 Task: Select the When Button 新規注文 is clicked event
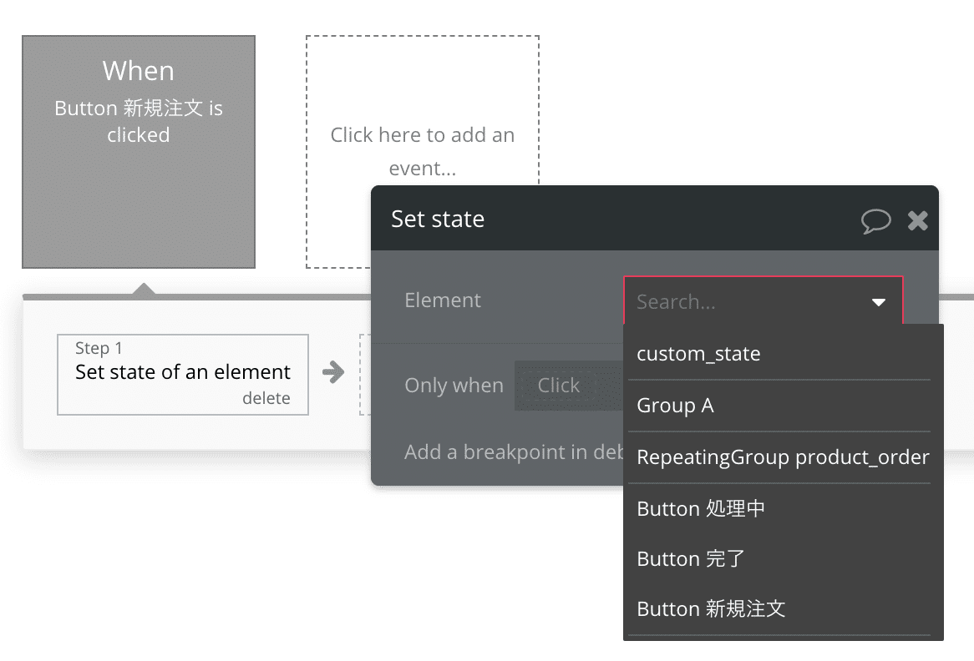139,152
